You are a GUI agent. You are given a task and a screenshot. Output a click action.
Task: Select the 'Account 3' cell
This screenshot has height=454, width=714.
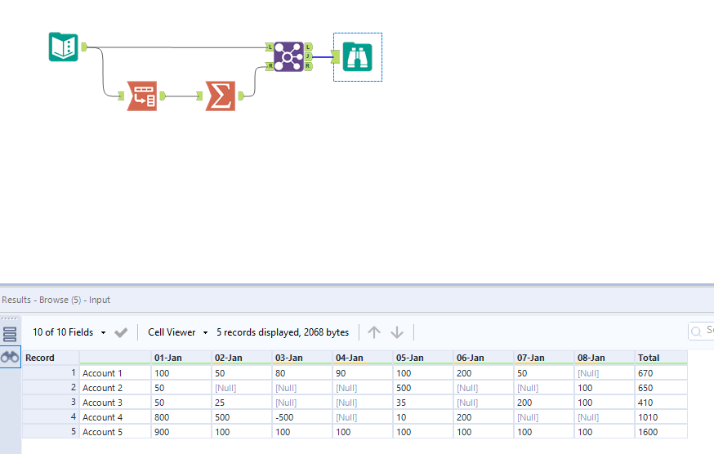(115, 402)
